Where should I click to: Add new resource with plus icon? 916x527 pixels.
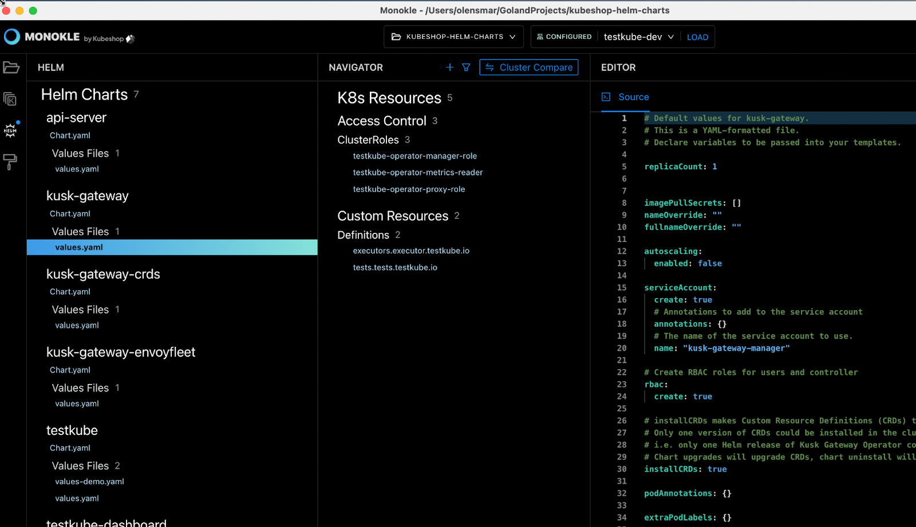pyautogui.click(x=450, y=68)
